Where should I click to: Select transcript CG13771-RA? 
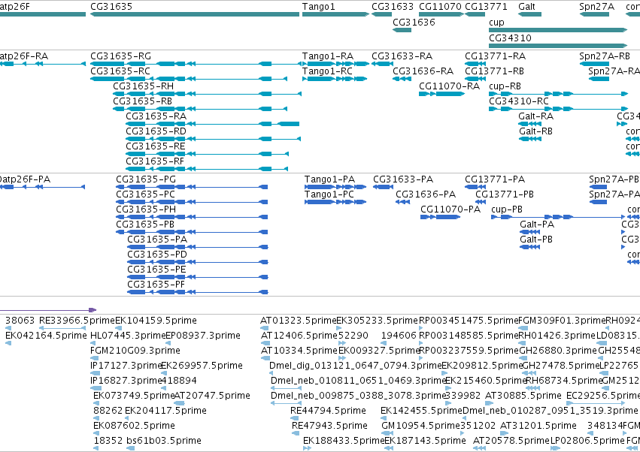(x=475, y=64)
